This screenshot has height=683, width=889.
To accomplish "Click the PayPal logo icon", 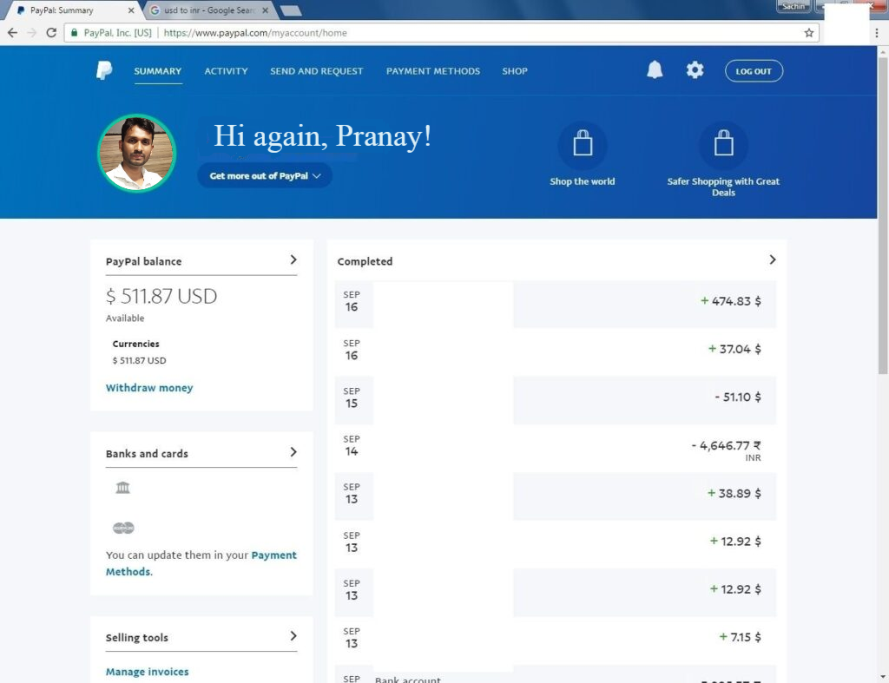I will coord(104,71).
